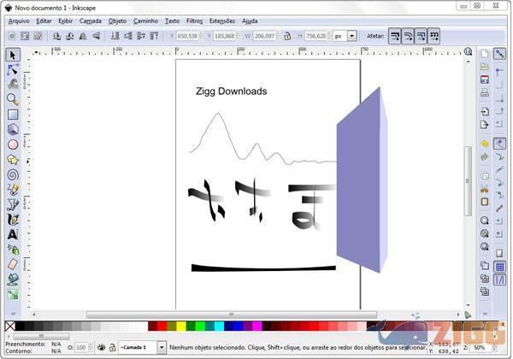513x359 pixels.
Task: Select the Node edit tool
Action: pos(13,69)
